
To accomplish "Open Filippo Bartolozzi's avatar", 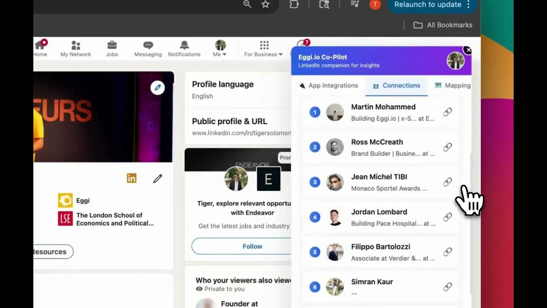I will [x=335, y=252].
